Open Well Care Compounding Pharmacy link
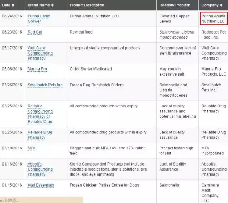Screen dimensions: 228x203 pyautogui.click(x=40, y=53)
